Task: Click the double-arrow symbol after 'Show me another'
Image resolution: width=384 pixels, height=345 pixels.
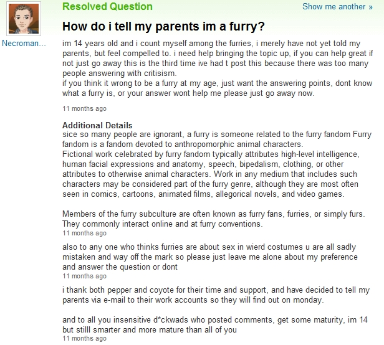Action: (x=370, y=7)
